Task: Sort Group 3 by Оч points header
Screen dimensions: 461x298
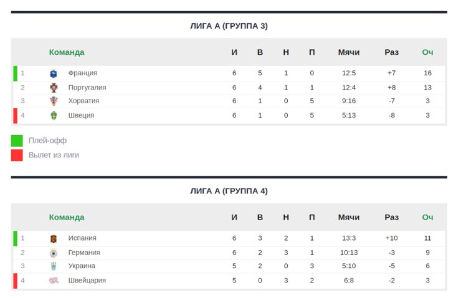Action: [427, 52]
